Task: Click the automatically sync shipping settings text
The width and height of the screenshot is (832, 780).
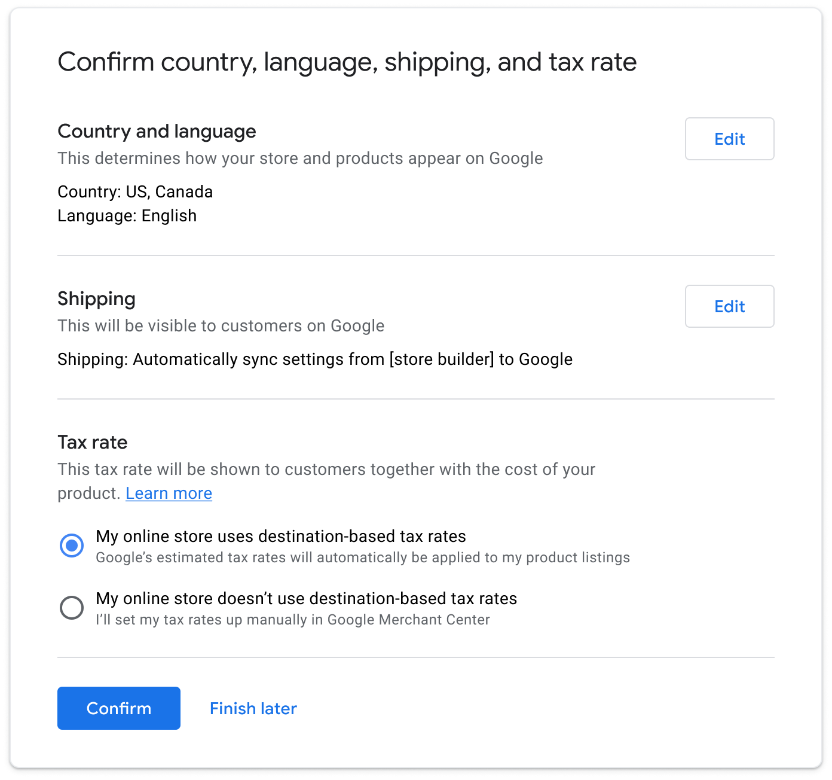Action: (x=315, y=359)
